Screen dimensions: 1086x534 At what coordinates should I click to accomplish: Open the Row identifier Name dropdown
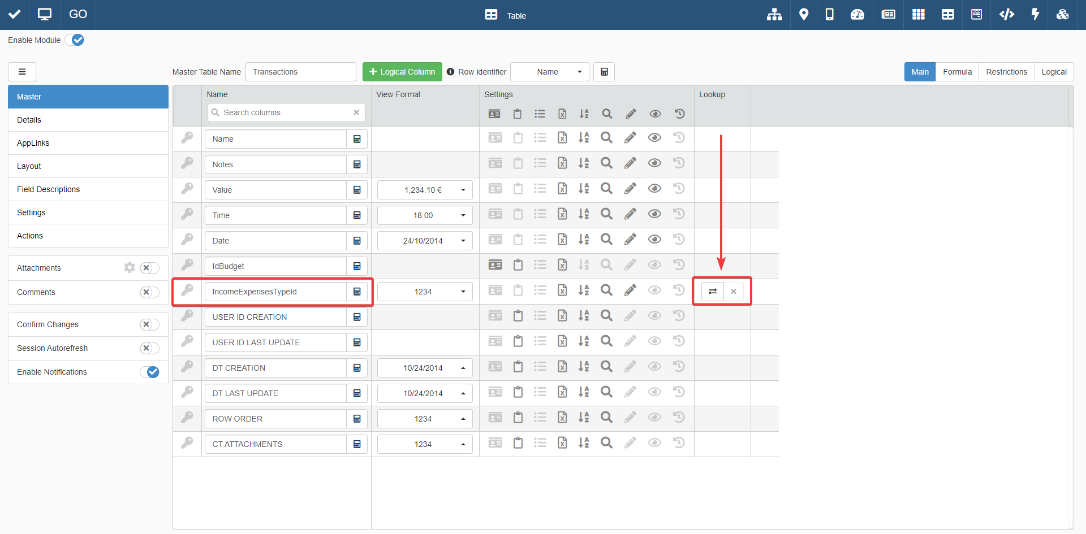pyautogui.click(x=550, y=72)
